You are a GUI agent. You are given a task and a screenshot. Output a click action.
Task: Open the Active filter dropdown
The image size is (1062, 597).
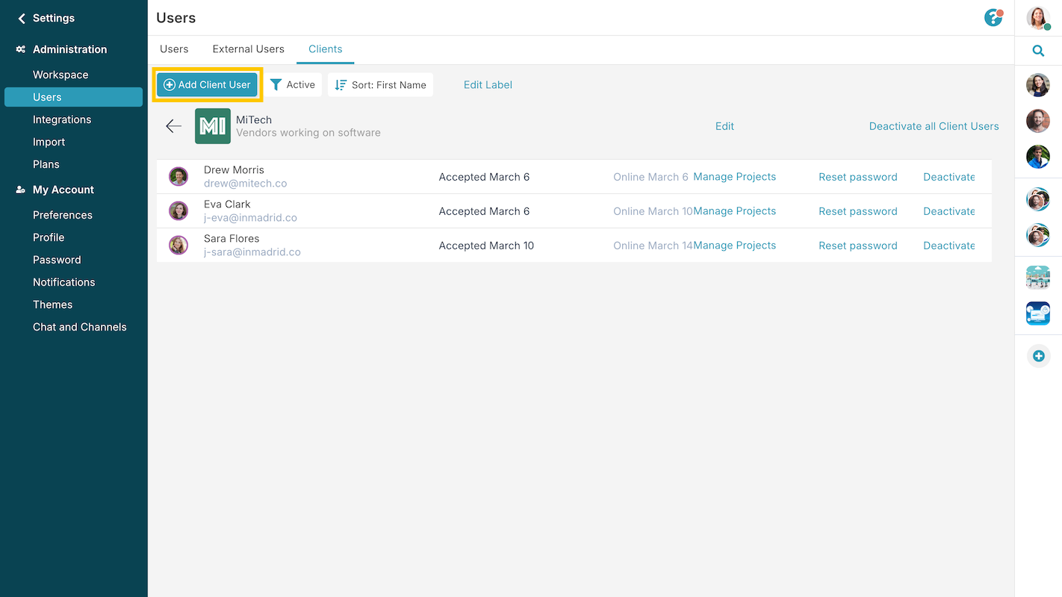(293, 85)
